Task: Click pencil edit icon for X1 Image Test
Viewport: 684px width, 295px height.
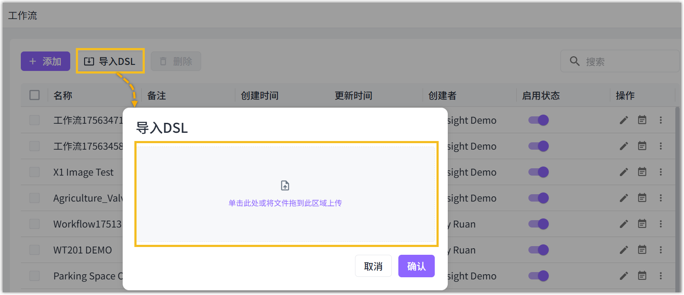Action: pyautogui.click(x=624, y=172)
